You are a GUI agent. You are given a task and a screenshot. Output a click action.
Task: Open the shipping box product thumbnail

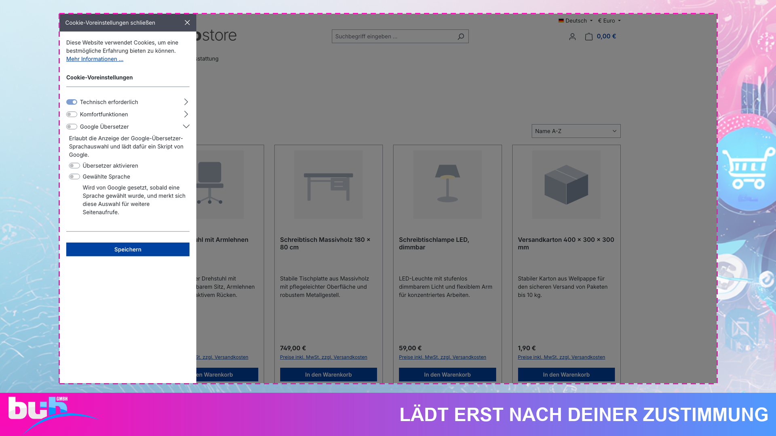(566, 185)
